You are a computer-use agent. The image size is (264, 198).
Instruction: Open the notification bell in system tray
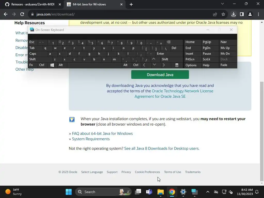(x=257, y=192)
